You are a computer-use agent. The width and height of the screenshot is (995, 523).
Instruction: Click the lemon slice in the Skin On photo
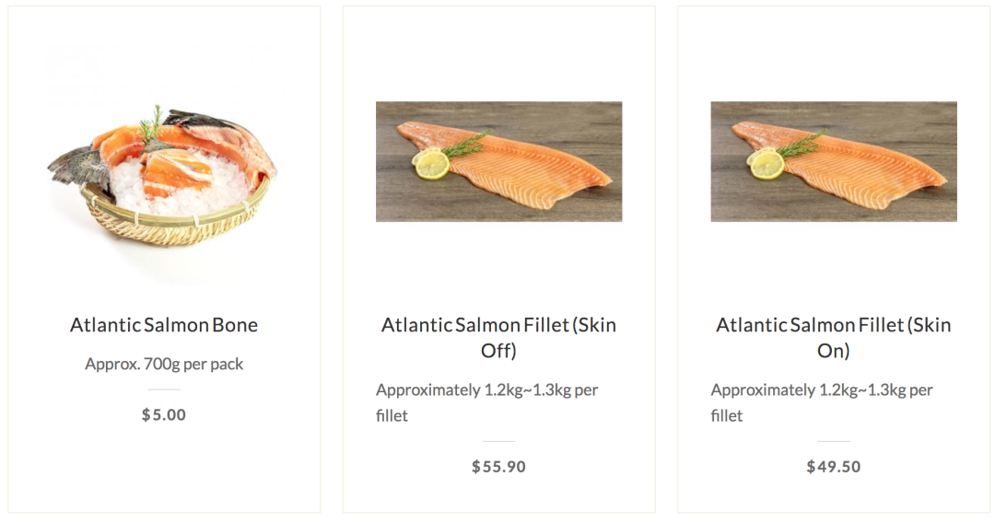point(767,164)
